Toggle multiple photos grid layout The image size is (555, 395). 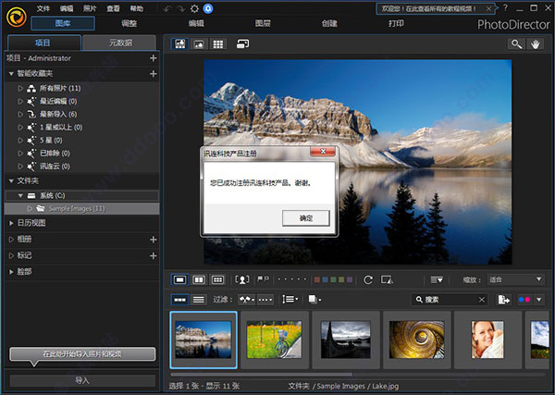217,279
